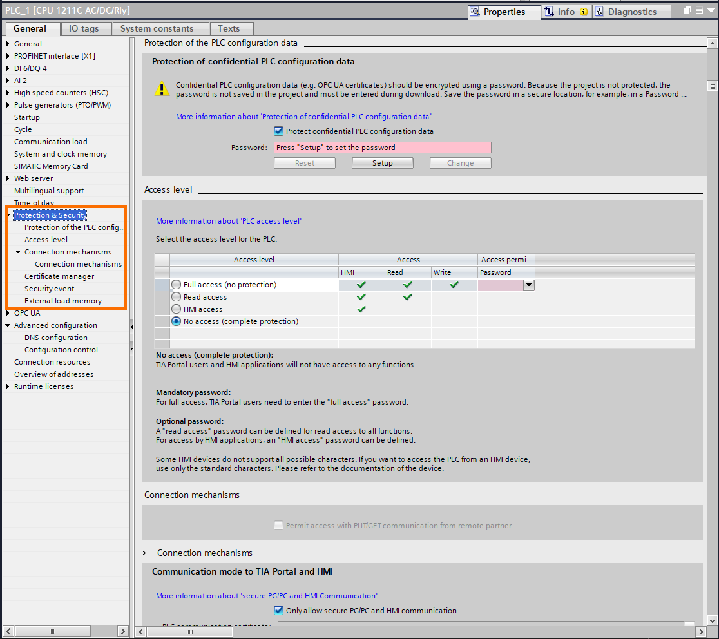Image resolution: width=719 pixels, height=639 pixels.
Task: Select SIMATIC Memory Card entry
Action: click(x=51, y=166)
